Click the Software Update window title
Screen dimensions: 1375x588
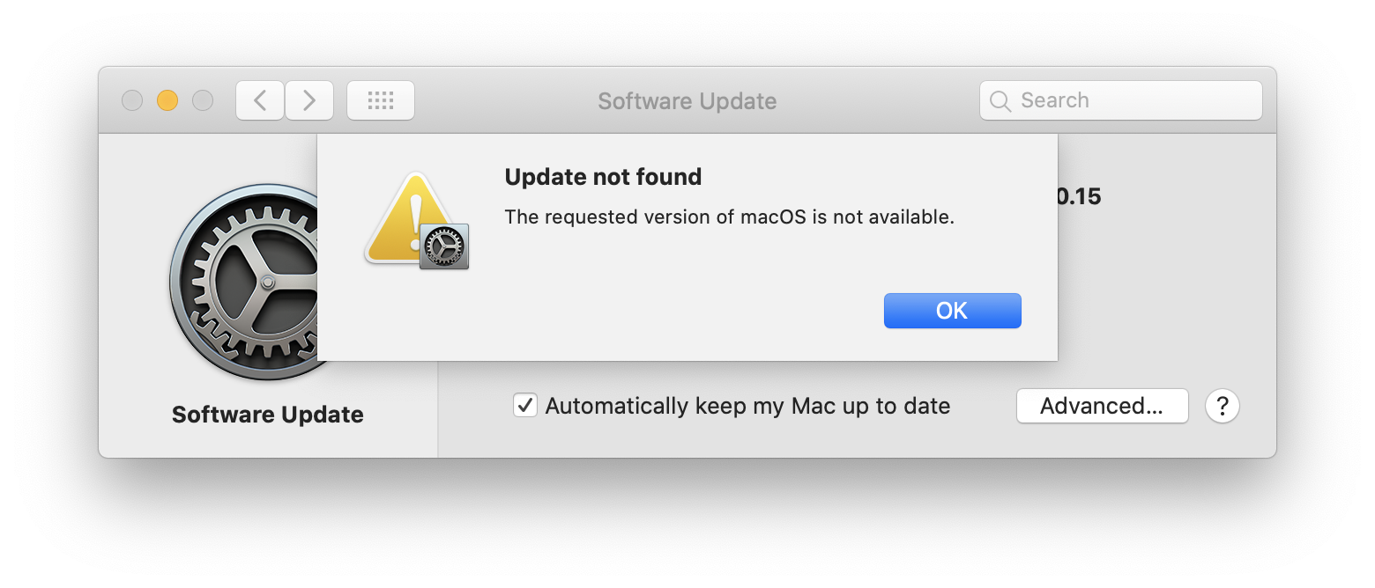point(687,101)
